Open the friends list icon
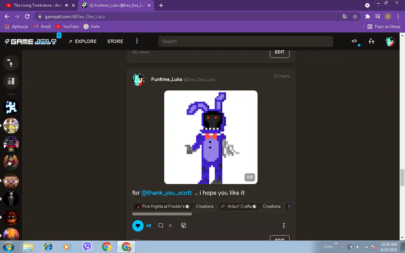Image resolution: width=405 pixels, height=253 pixels. point(371,41)
